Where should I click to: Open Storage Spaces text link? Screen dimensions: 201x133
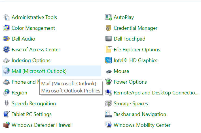click(131, 104)
